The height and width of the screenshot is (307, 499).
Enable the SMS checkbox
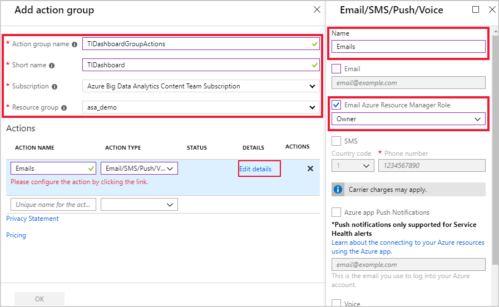(x=336, y=141)
